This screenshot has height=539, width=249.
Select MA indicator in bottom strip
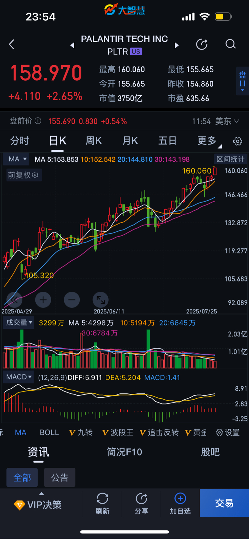(20, 432)
